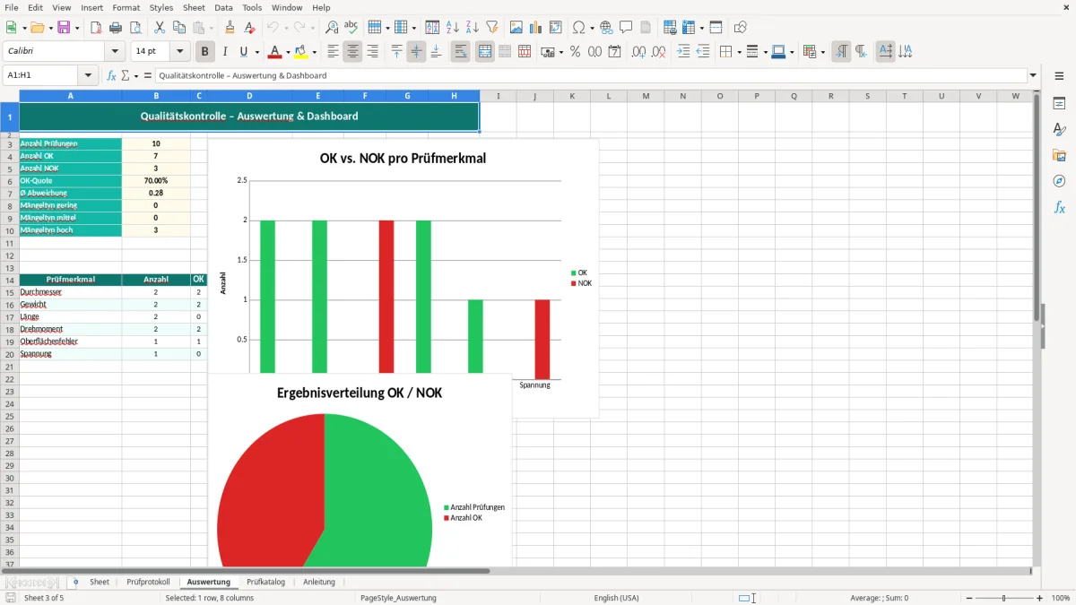
Task: Expand the Name Box dropdown
Action: (x=88, y=75)
